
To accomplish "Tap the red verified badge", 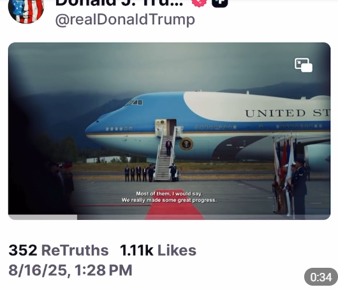I will [199, 3].
